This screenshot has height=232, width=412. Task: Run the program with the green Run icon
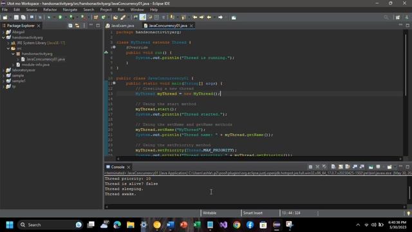coord(60,17)
